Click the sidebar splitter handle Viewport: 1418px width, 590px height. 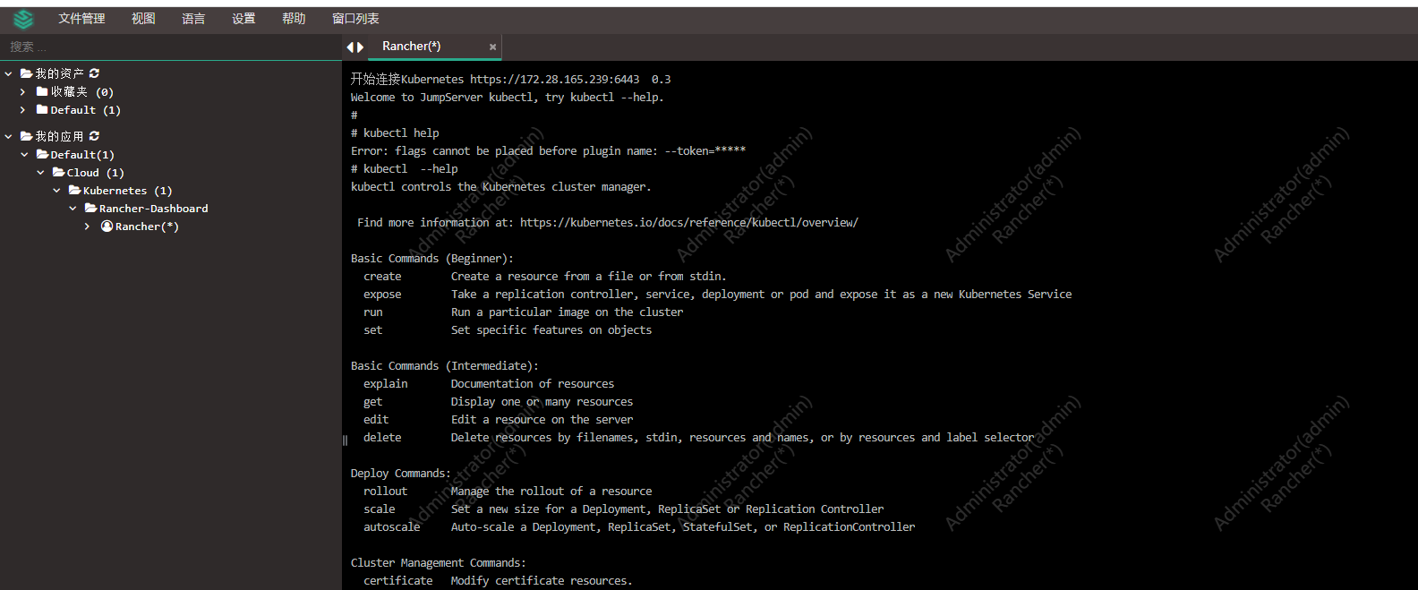tap(345, 440)
